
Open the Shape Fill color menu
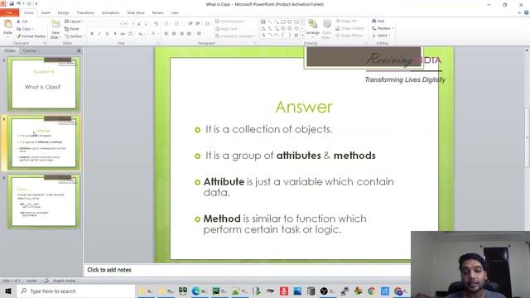pyautogui.click(x=347, y=21)
